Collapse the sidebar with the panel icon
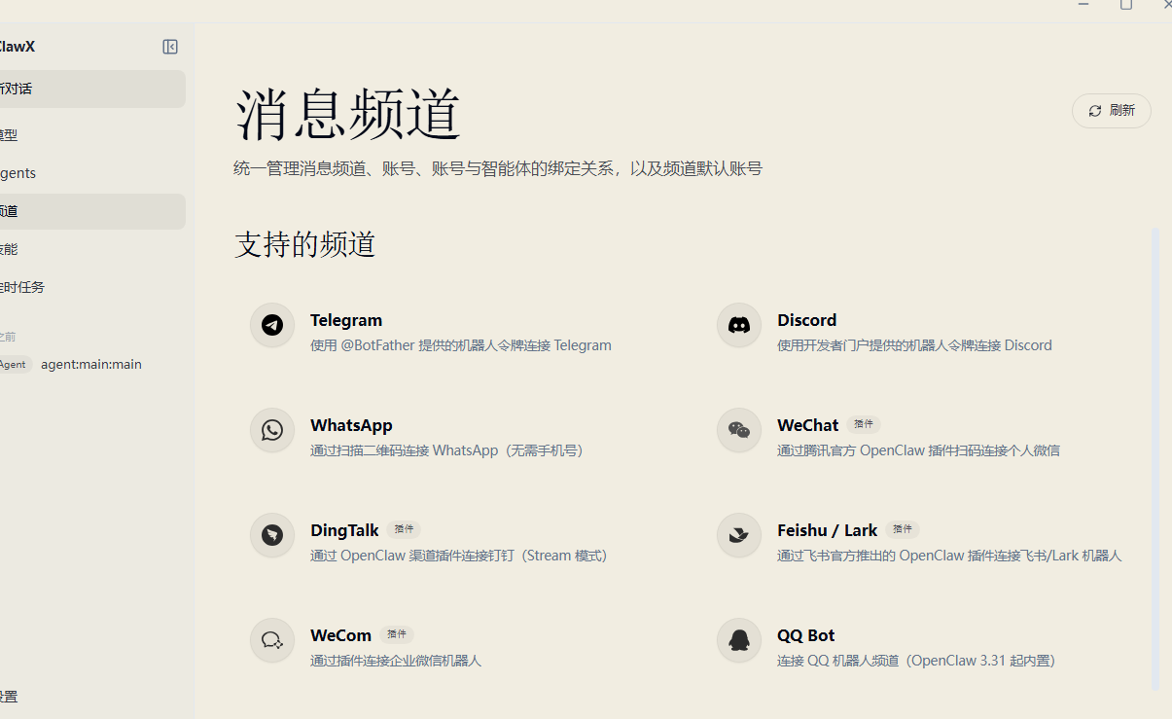This screenshot has height=719, width=1172. 170,47
